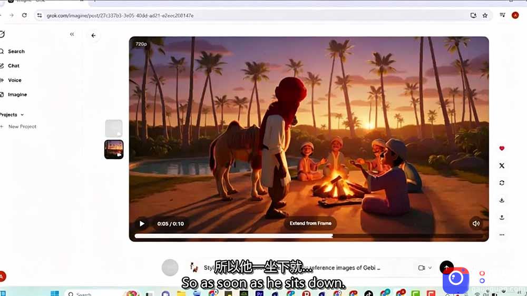Select the sunset video thumbnail

pos(114,150)
